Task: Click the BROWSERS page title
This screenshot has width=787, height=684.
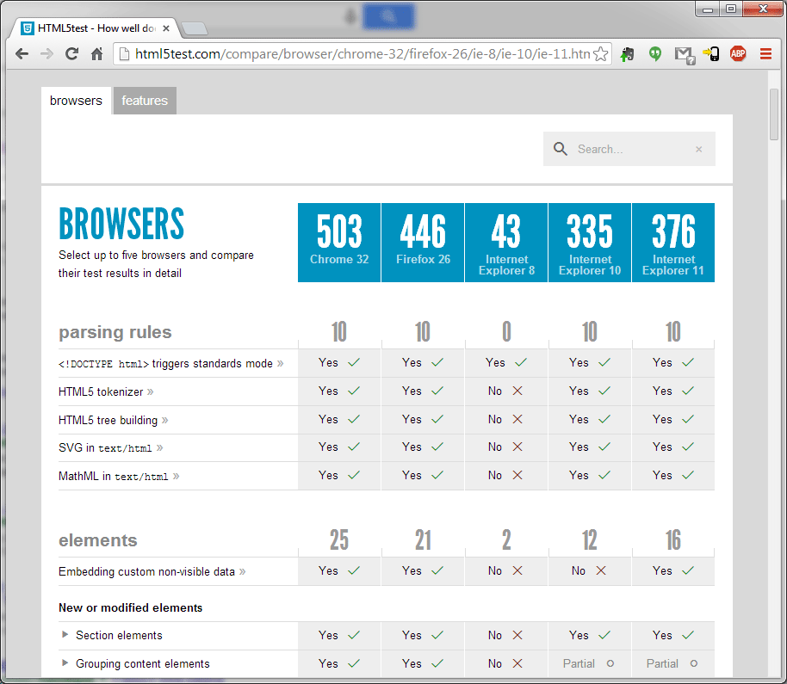Action: [121, 225]
